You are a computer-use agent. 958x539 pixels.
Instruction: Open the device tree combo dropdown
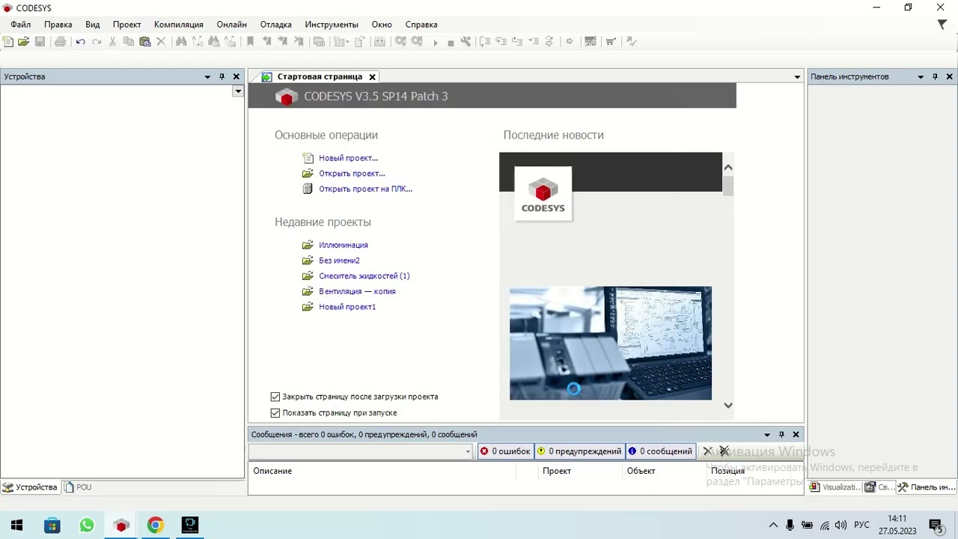(238, 91)
